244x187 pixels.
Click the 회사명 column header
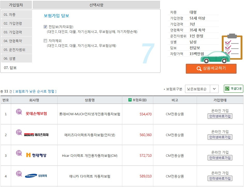tap(34, 100)
